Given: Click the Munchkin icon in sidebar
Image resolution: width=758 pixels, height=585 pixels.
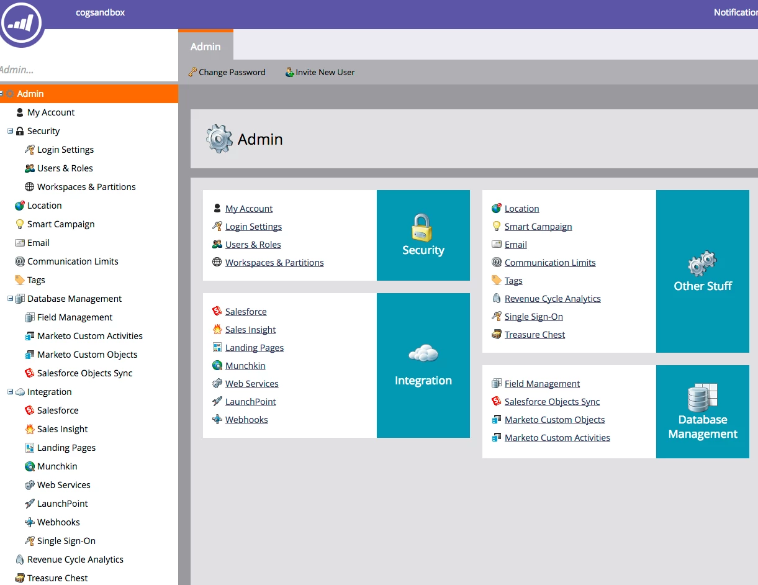Looking at the screenshot, I should tap(30, 466).
